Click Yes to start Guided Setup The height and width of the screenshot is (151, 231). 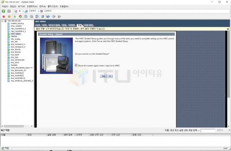pyautogui.click(x=103, y=76)
